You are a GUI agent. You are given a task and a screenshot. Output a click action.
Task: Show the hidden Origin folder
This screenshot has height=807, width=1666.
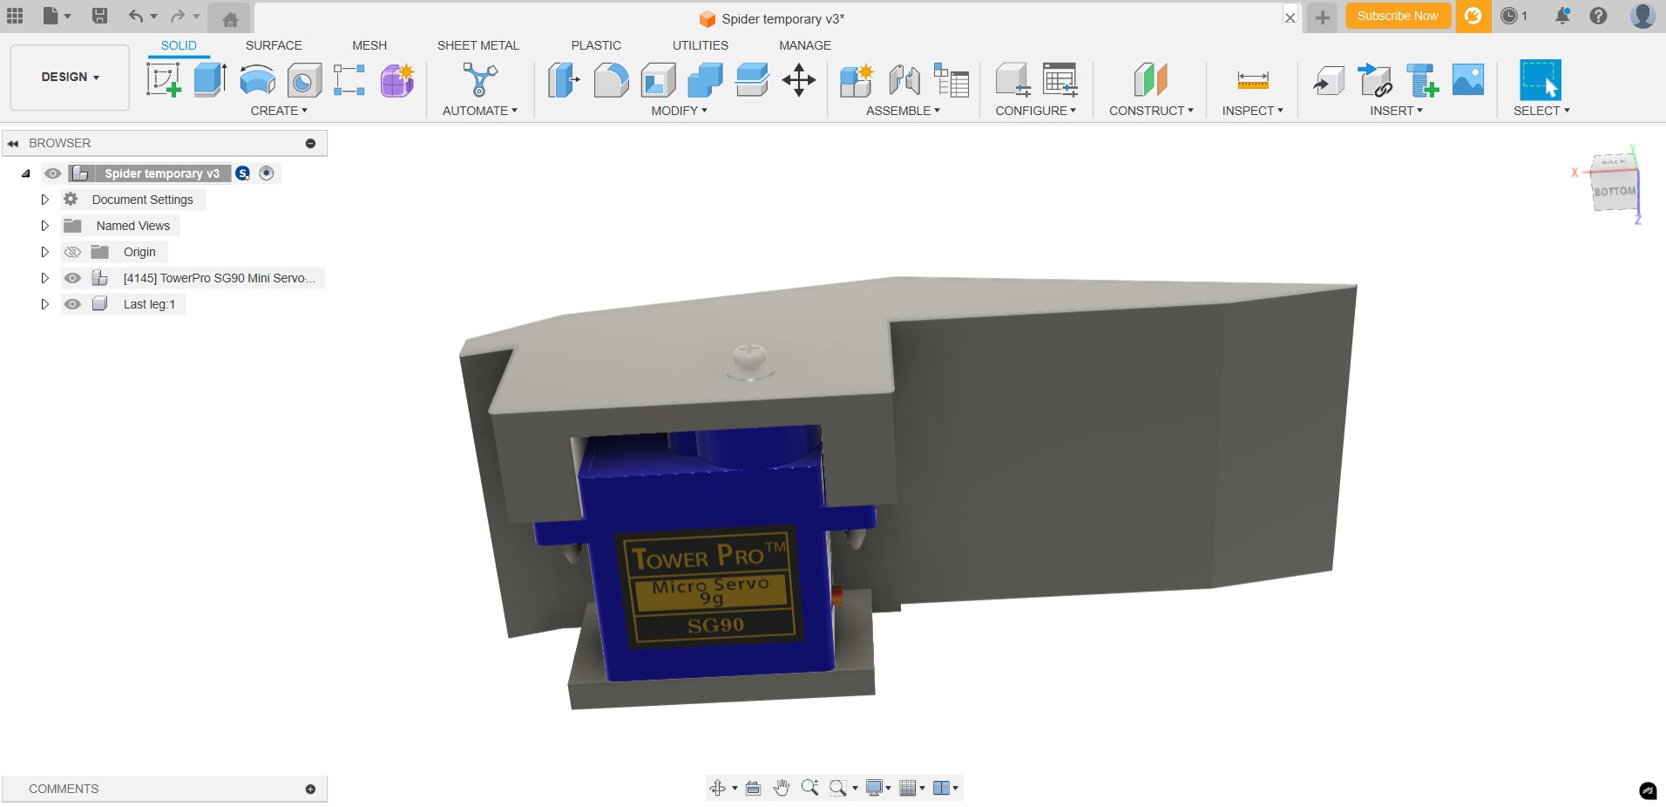[72, 252]
